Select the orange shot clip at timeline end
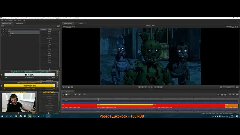The height and width of the screenshot is (135, 240). pos(232,106)
